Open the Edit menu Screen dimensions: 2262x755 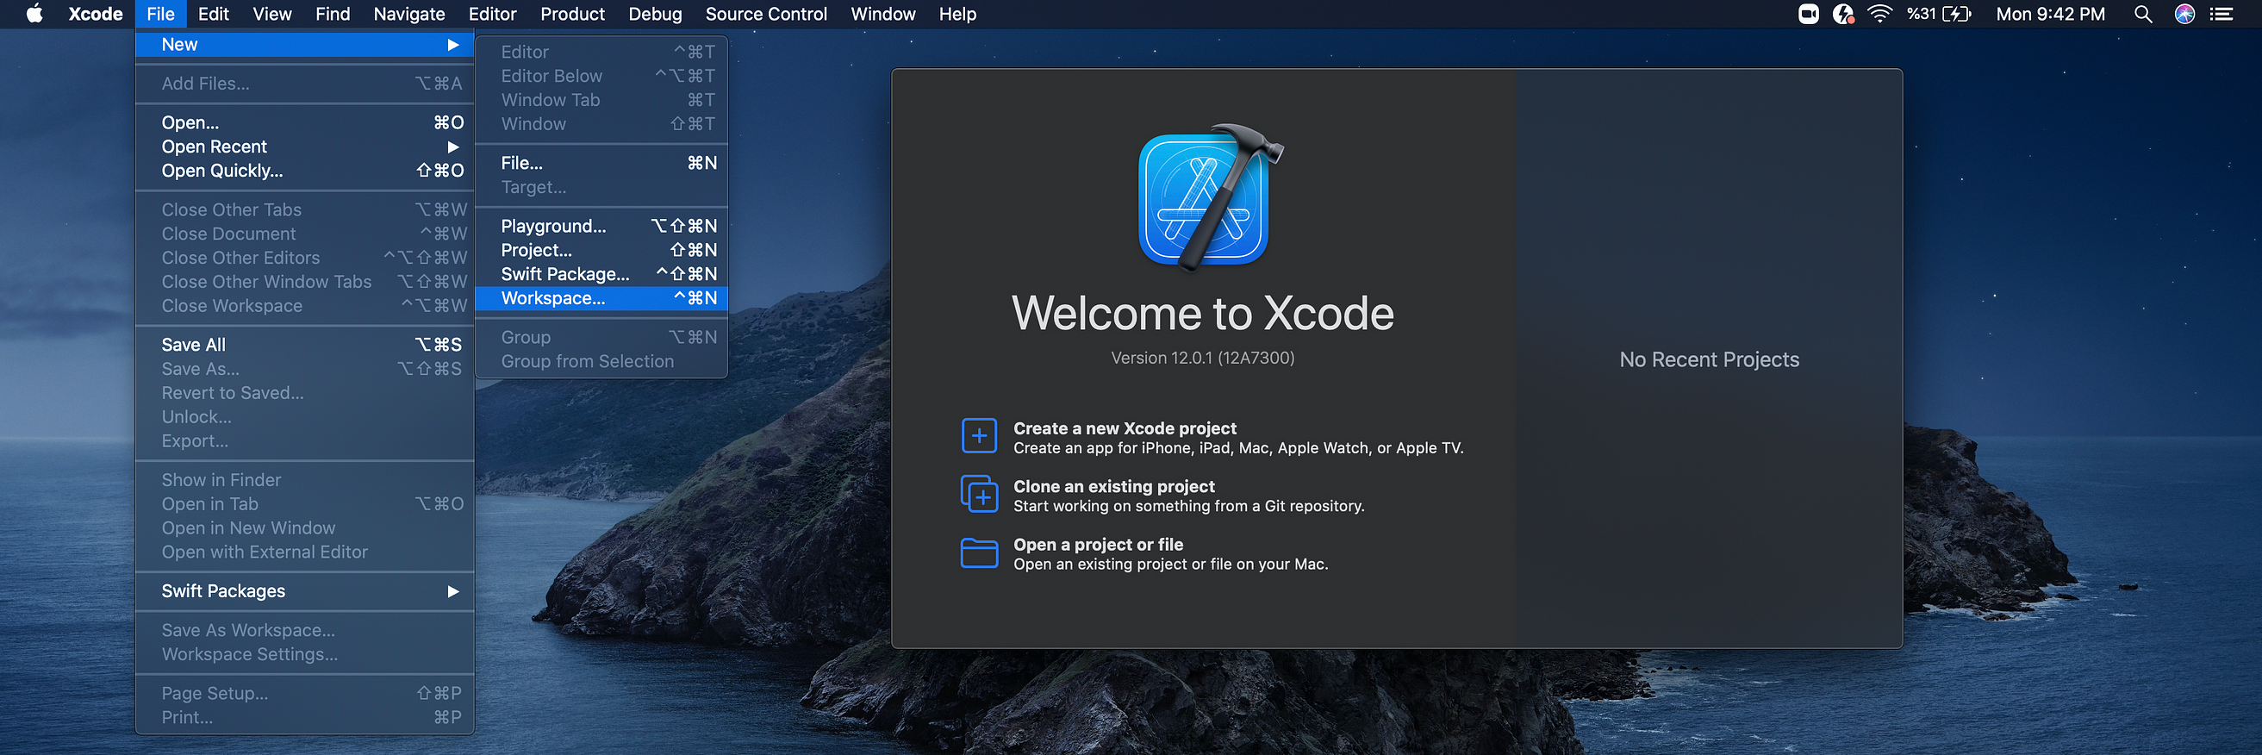(214, 14)
